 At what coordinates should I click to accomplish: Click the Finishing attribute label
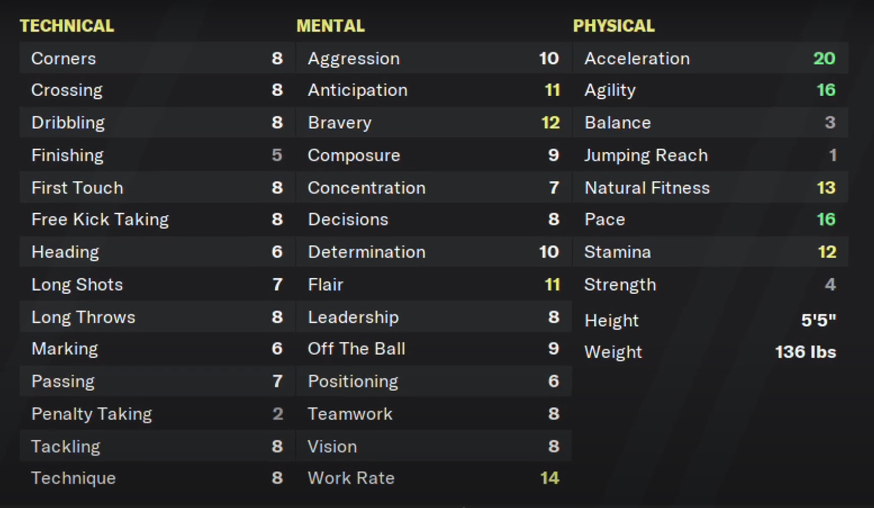pos(68,155)
